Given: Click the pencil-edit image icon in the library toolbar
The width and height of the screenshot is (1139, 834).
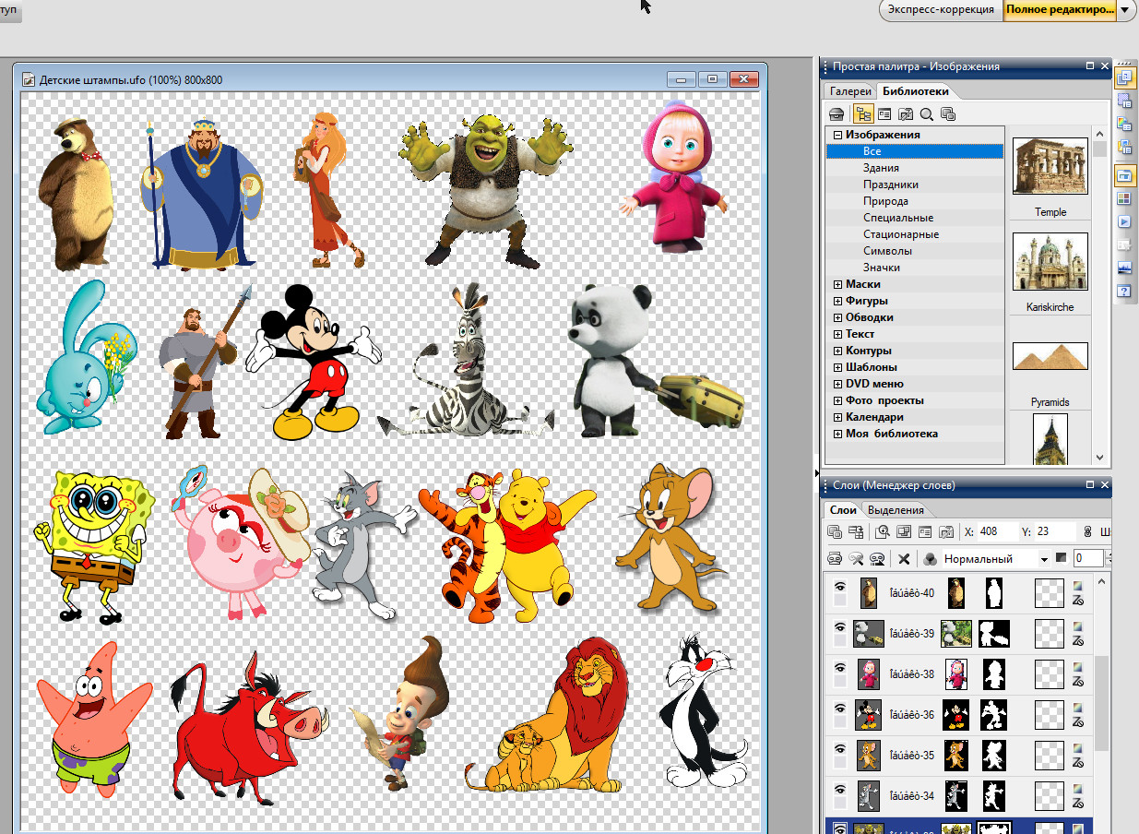Looking at the screenshot, I should click(906, 114).
